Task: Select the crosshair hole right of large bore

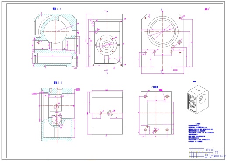Action: click(x=179, y=42)
